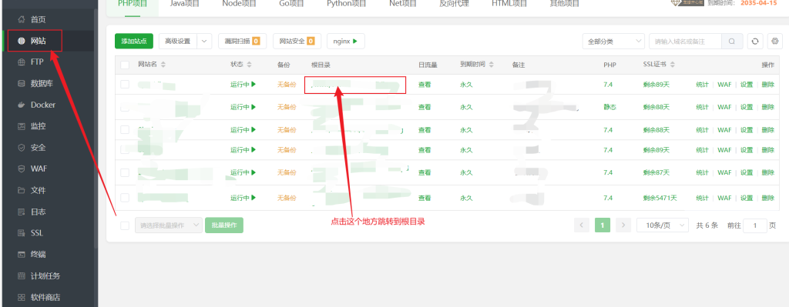Sort by 网站名 using its sort arrows
Screen dimensions: 789x307
(x=163, y=65)
